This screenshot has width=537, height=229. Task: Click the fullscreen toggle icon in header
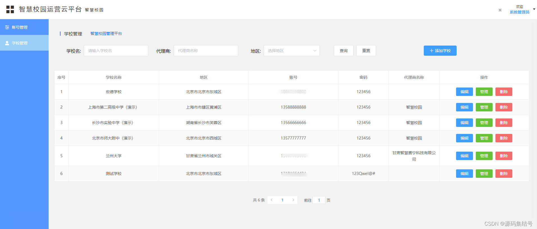pyautogui.click(x=500, y=10)
